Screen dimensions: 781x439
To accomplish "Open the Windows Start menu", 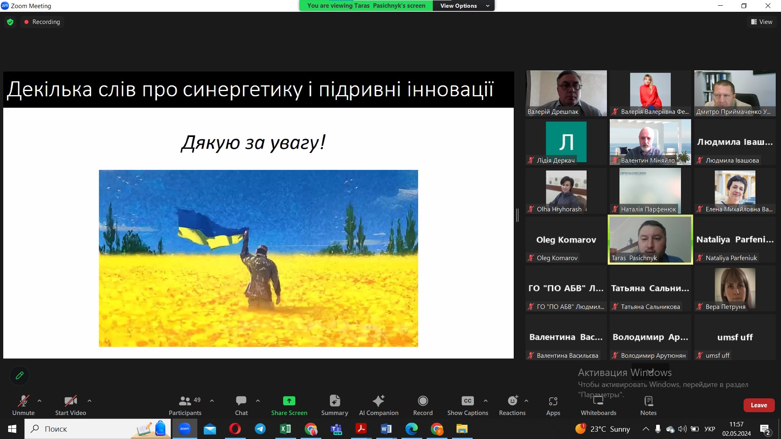I will (12, 429).
